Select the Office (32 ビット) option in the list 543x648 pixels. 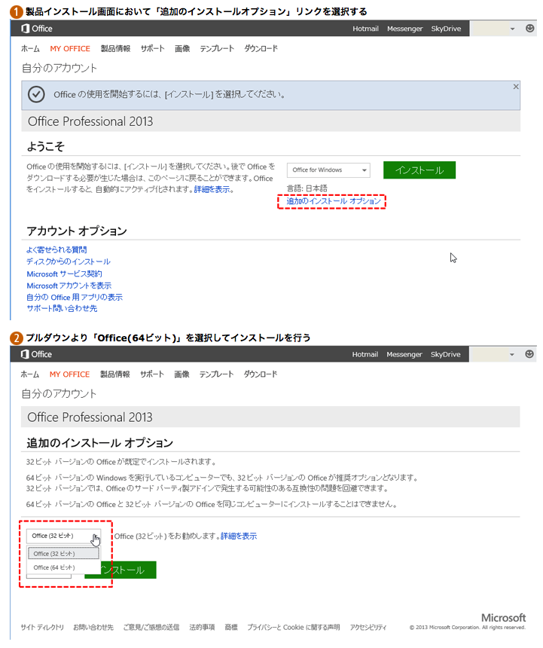[63, 553]
